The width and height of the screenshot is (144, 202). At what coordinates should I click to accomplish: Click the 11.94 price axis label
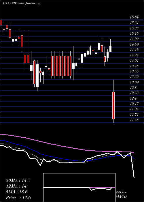[x=134, y=109]
